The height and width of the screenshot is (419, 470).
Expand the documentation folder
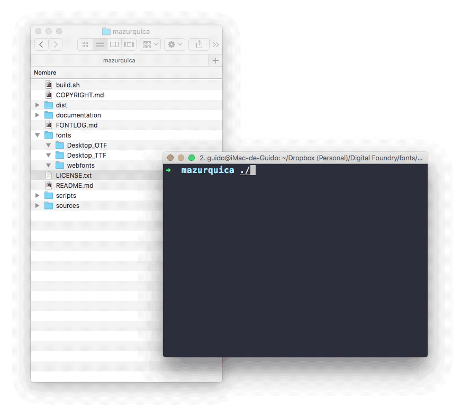[38, 115]
